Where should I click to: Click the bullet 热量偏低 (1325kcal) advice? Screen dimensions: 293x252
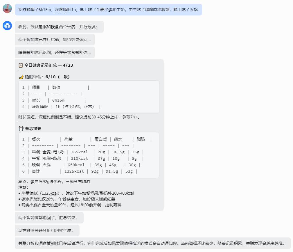click(x=76, y=193)
